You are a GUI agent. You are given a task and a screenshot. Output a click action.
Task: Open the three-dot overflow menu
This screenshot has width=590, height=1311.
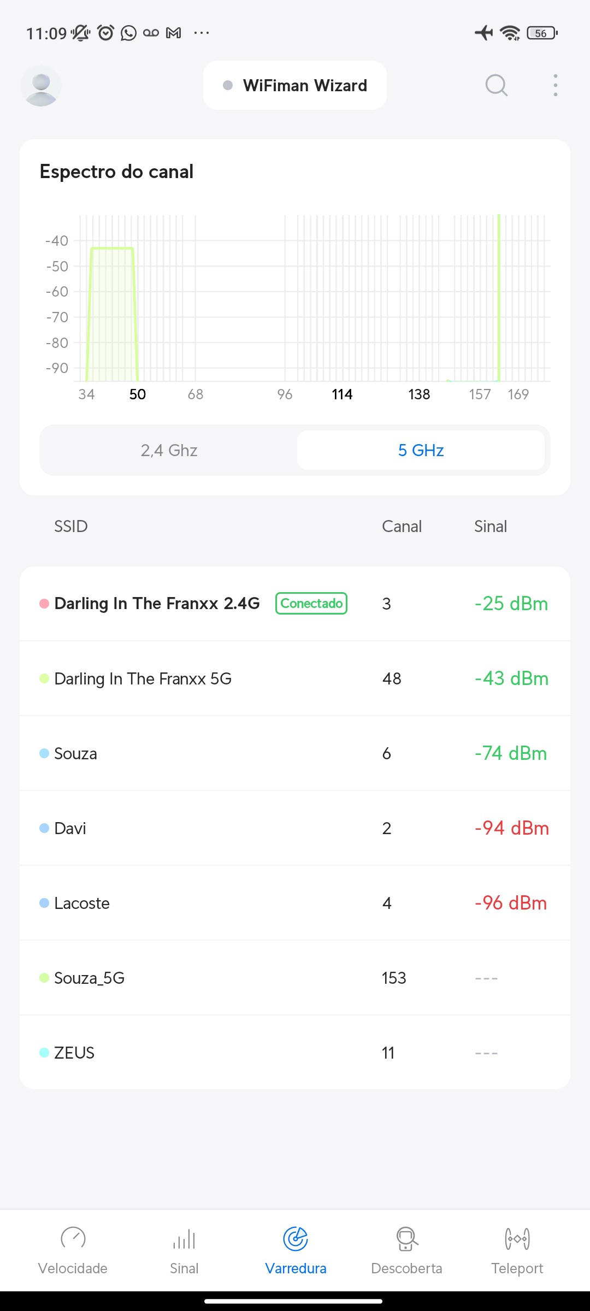[555, 85]
